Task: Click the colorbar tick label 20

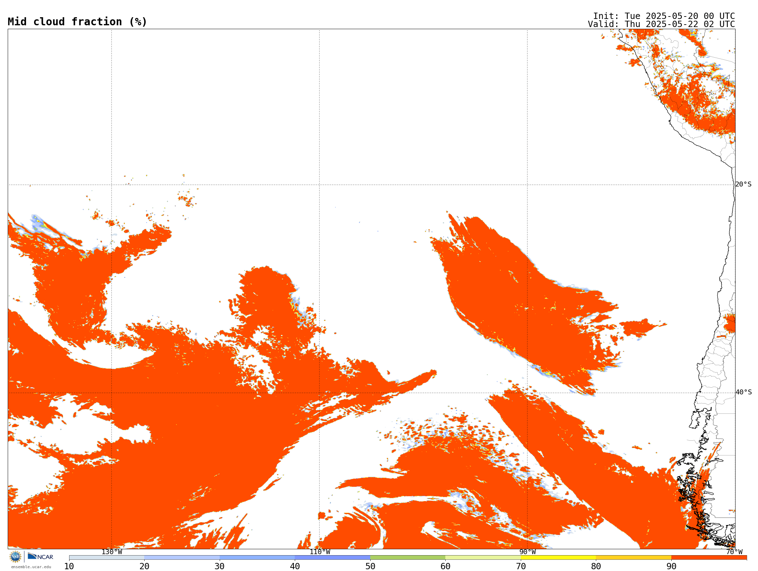Action: tap(144, 566)
